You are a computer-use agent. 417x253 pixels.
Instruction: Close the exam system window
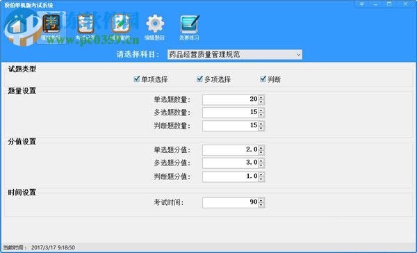[x=406, y=3]
